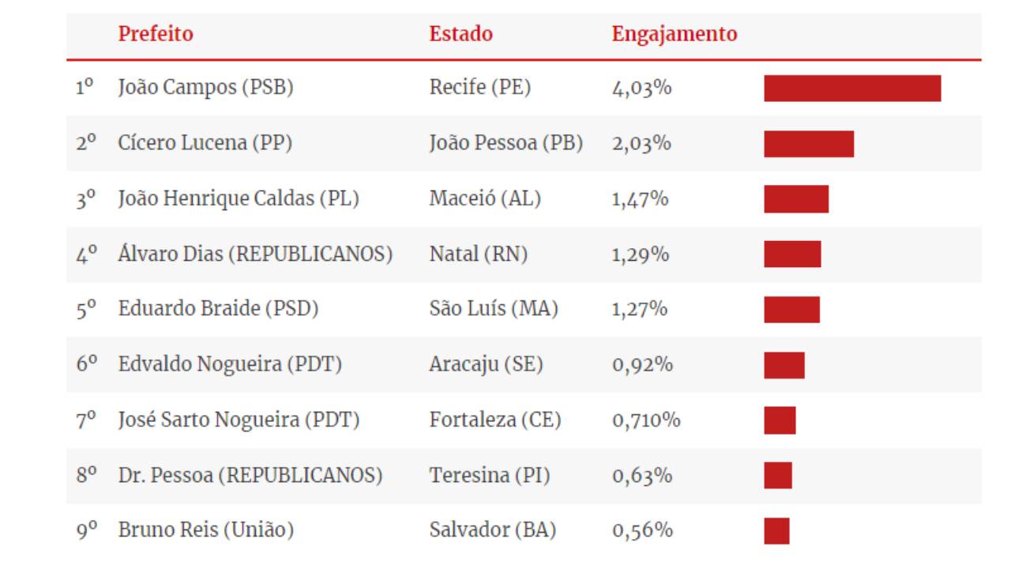Image resolution: width=1011 pixels, height=569 pixels.
Task: Choose Álvaro Dias (REPUBLICANOS) entry
Action: click(x=255, y=254)
